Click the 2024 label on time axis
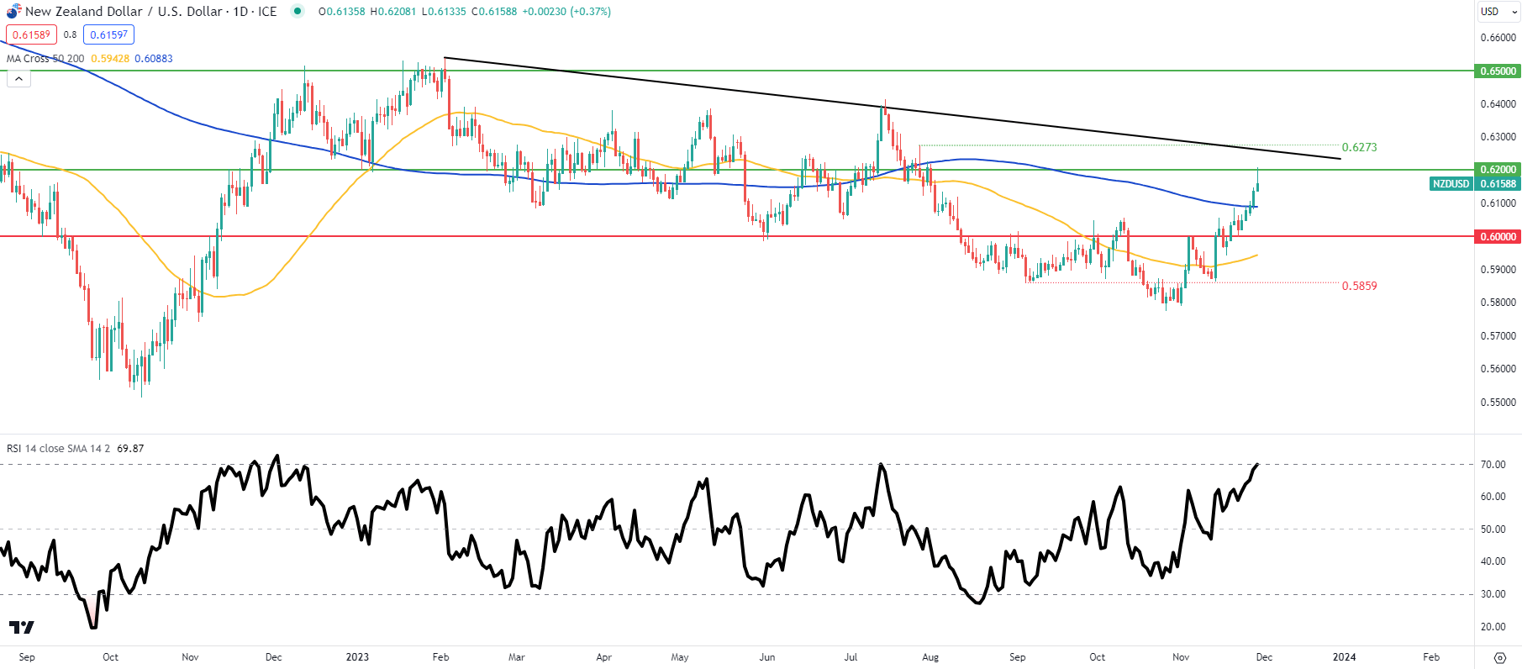Image resolution: width=1522 pixels, height=669 pixels. [x=1344, y=657]
